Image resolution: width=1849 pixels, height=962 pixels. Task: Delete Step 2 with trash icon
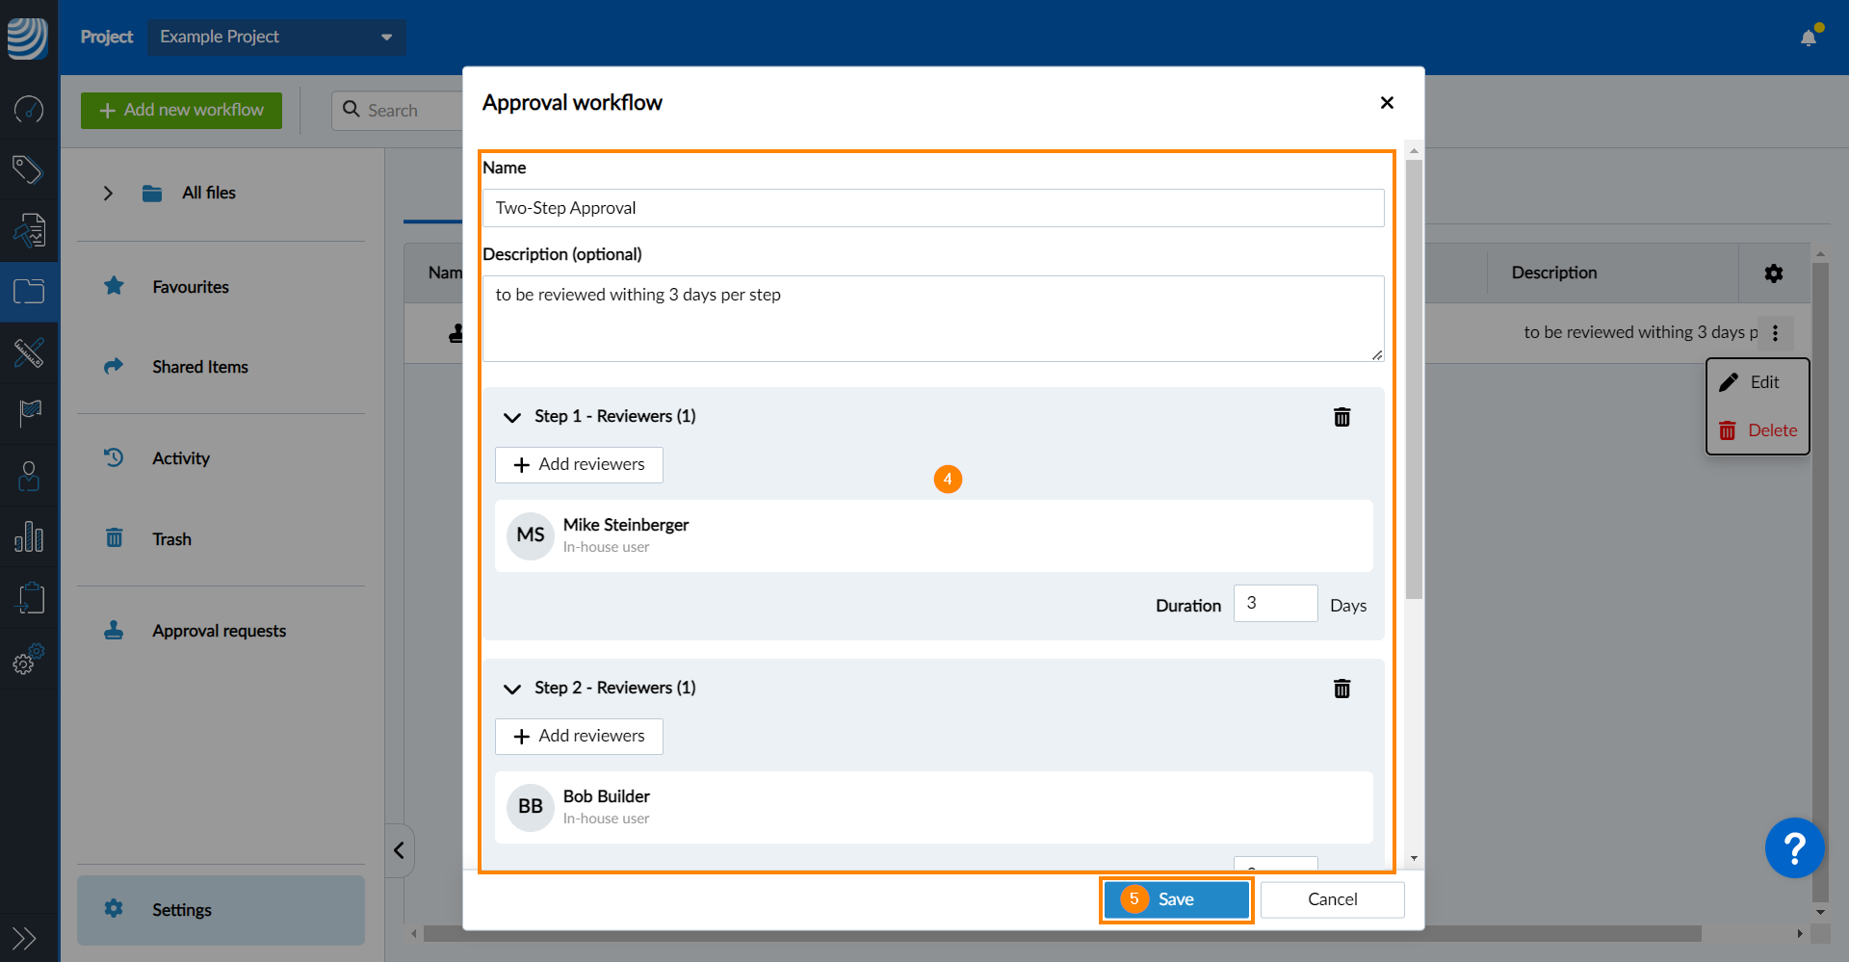[1341, 688]
